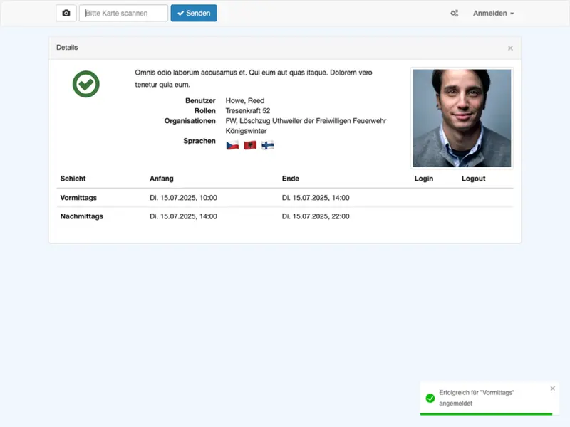This screenshot has height=427, width=570.
Task: Click the Organisationen label
Action: tap(190, 121)
